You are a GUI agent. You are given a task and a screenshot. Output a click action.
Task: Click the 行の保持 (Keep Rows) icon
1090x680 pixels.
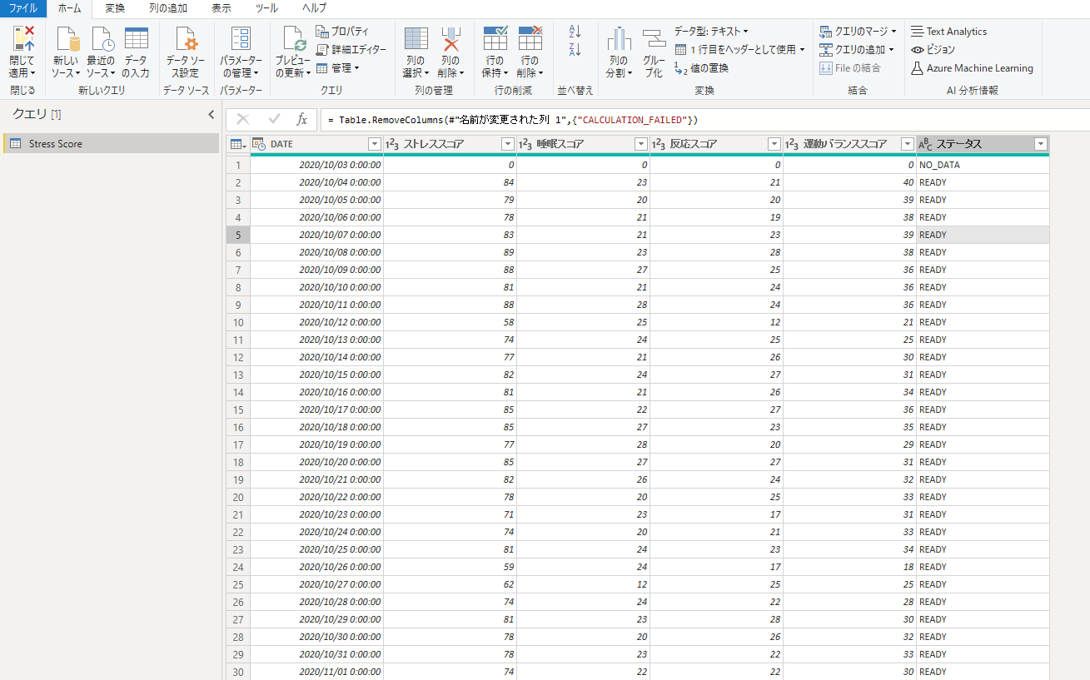495,38
